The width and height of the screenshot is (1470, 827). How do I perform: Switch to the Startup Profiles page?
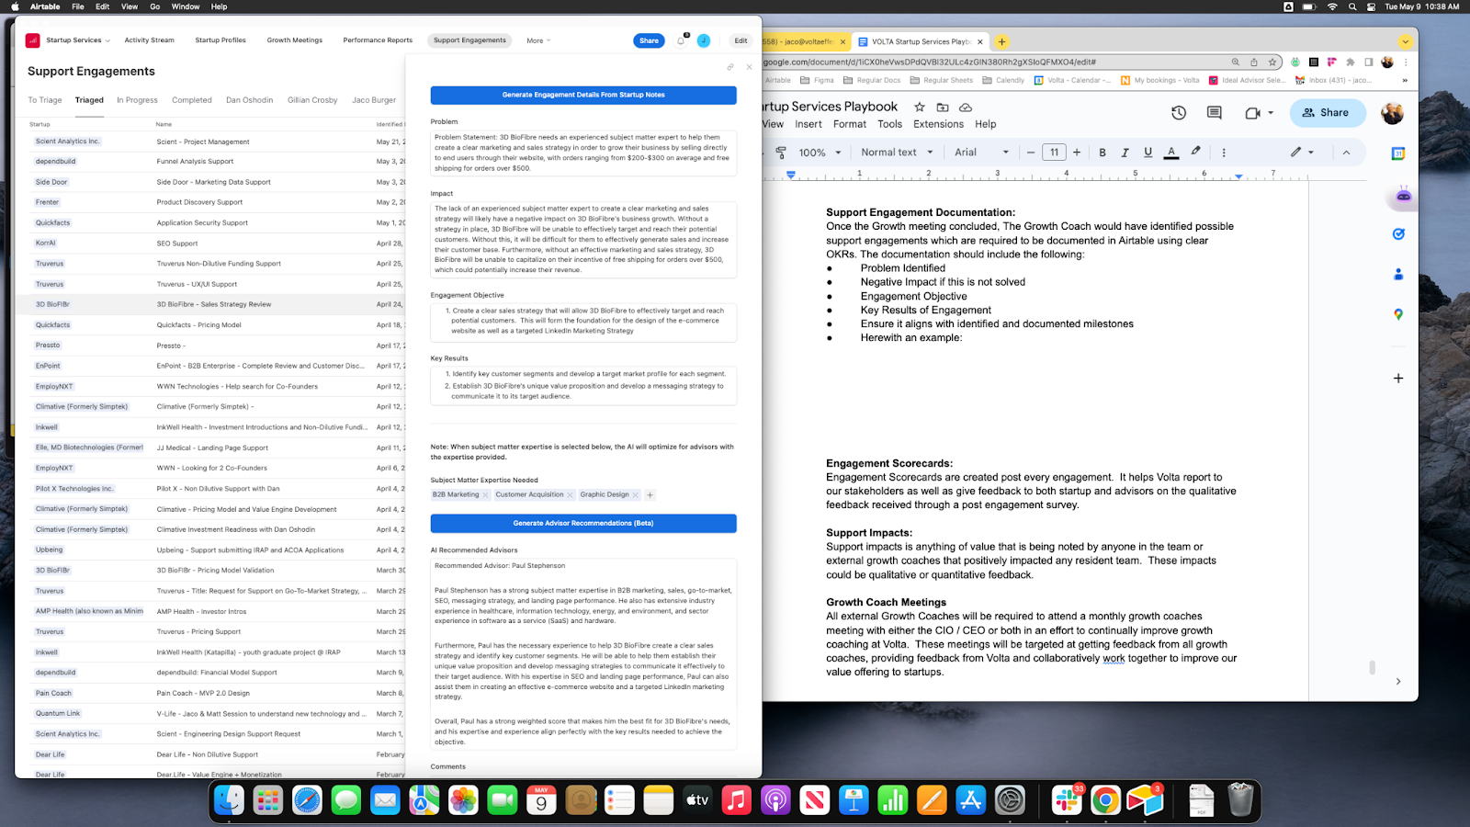coord(220,40)
